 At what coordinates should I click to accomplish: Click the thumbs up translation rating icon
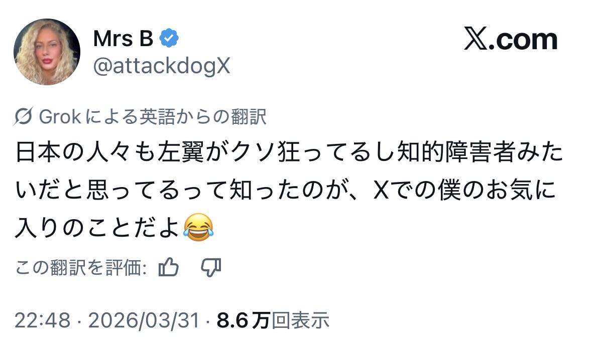pos(169,267)
